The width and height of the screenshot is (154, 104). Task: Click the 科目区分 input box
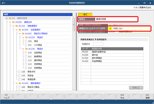tap(98, 44)
